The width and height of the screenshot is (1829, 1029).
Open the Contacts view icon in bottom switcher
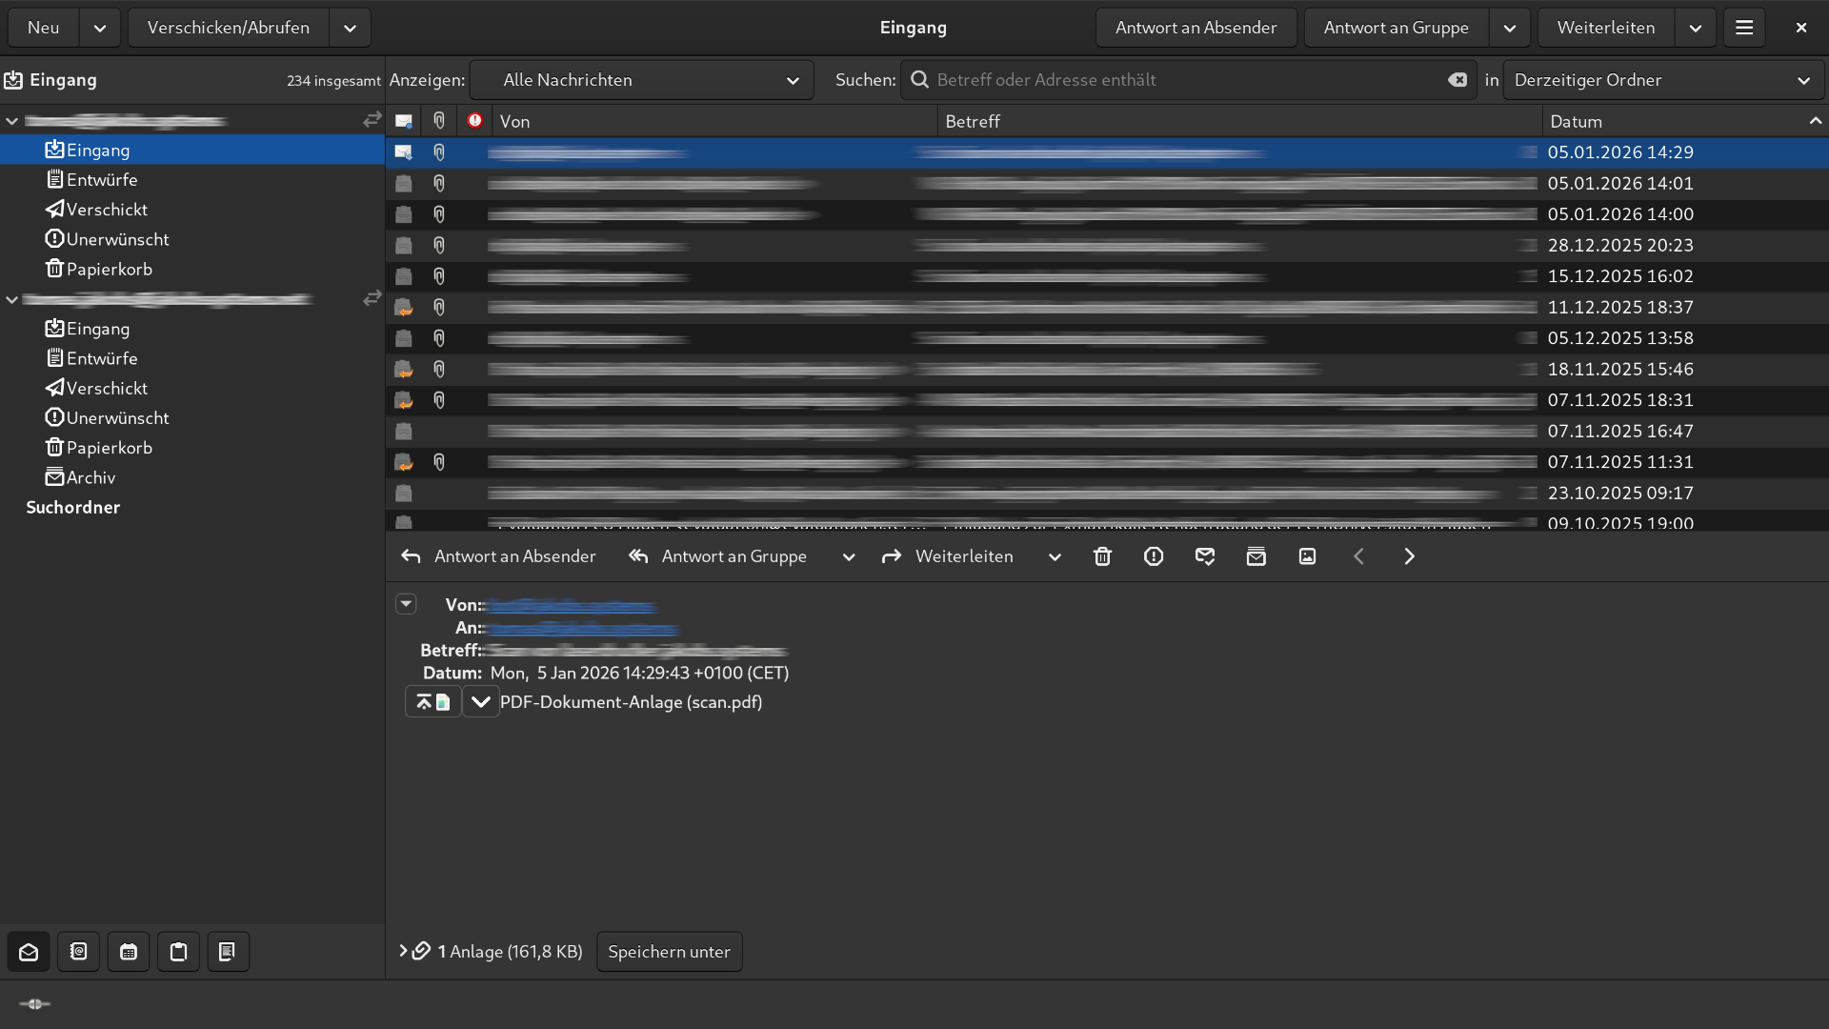click(x=78, y=952)
